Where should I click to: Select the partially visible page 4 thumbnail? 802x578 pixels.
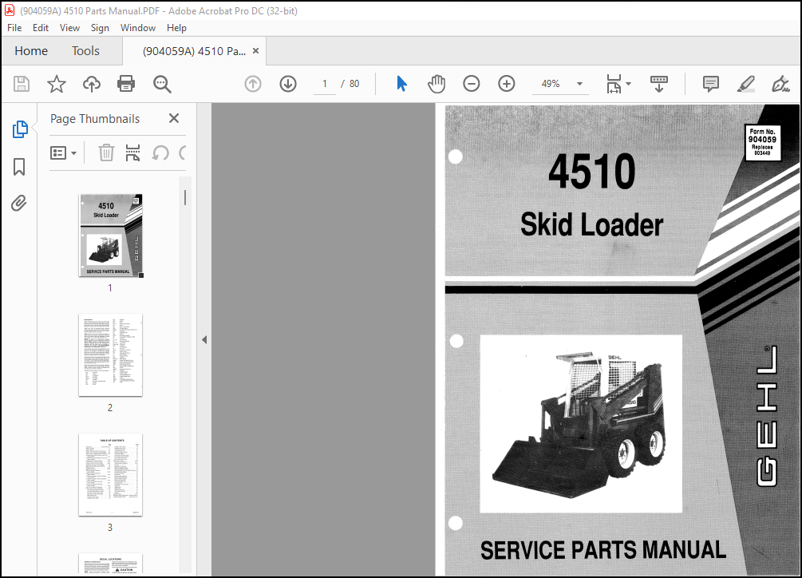110,564
